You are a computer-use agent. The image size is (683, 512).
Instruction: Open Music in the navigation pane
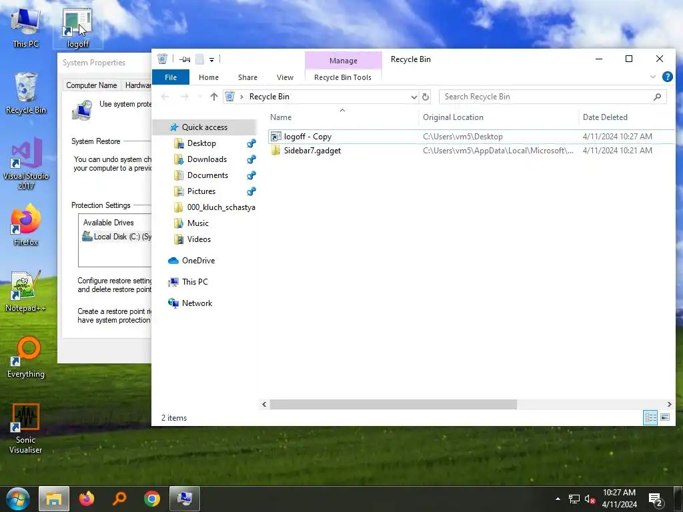[197, 223]
